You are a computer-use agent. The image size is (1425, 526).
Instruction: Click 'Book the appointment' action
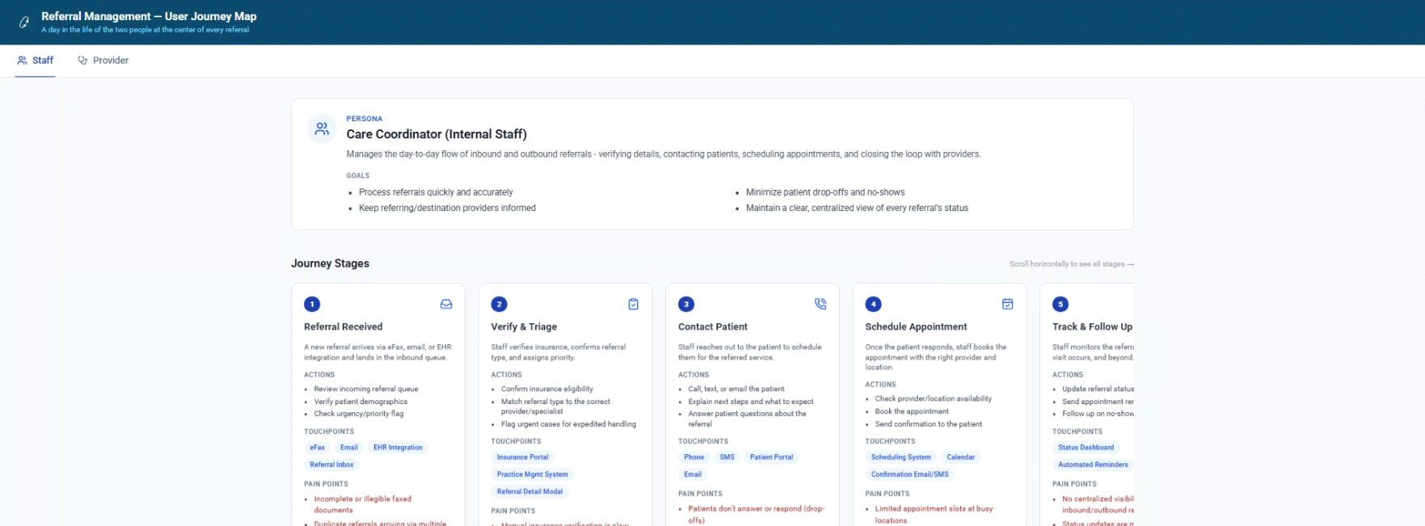point(912,411)
